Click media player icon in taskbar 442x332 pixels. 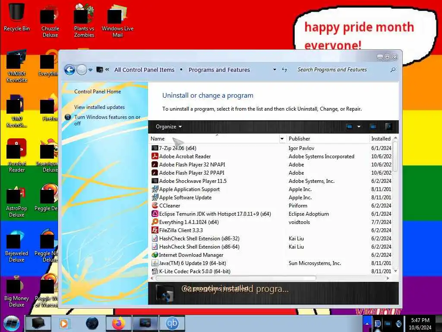tap(64, 323)
